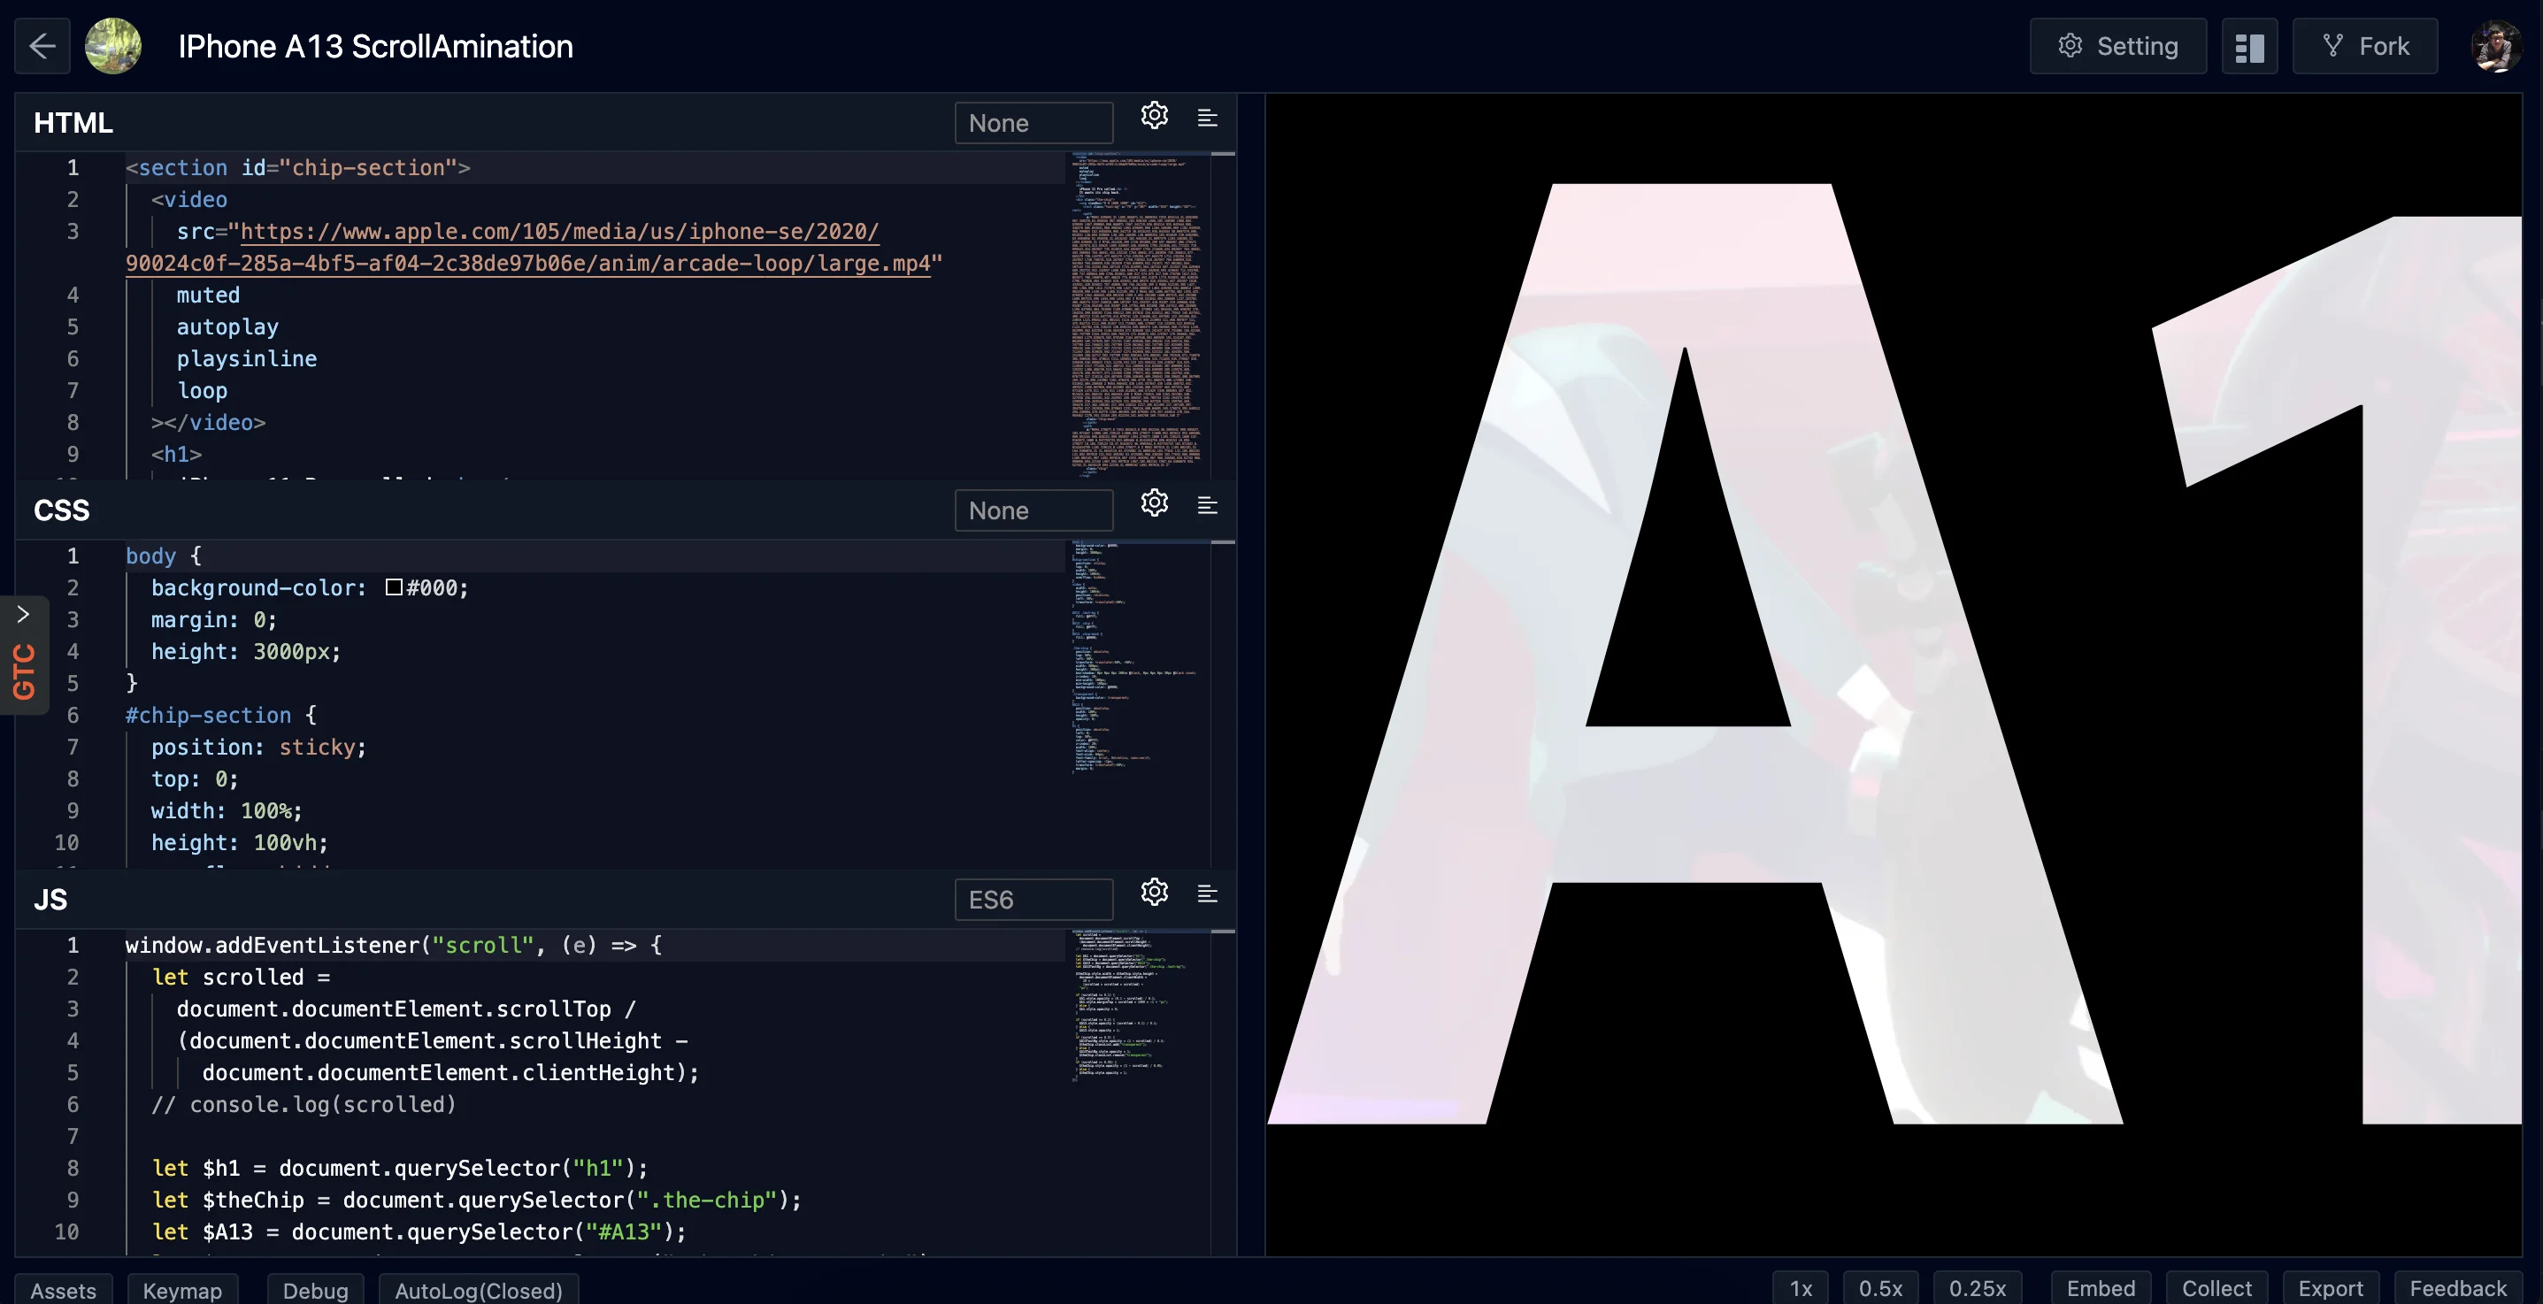Collect this project

pyautogui.click(x=2216, y=1288)
